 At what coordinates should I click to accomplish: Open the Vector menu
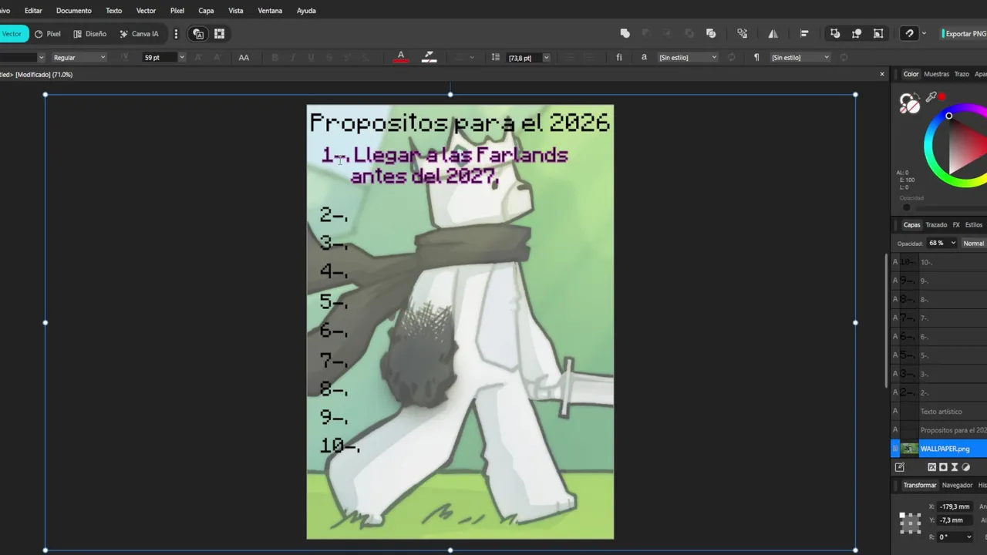point(146,11)
